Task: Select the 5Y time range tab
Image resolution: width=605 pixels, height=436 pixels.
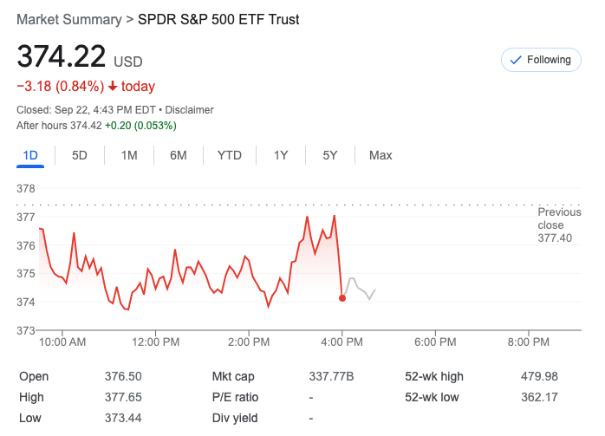Action: point(330,155)
